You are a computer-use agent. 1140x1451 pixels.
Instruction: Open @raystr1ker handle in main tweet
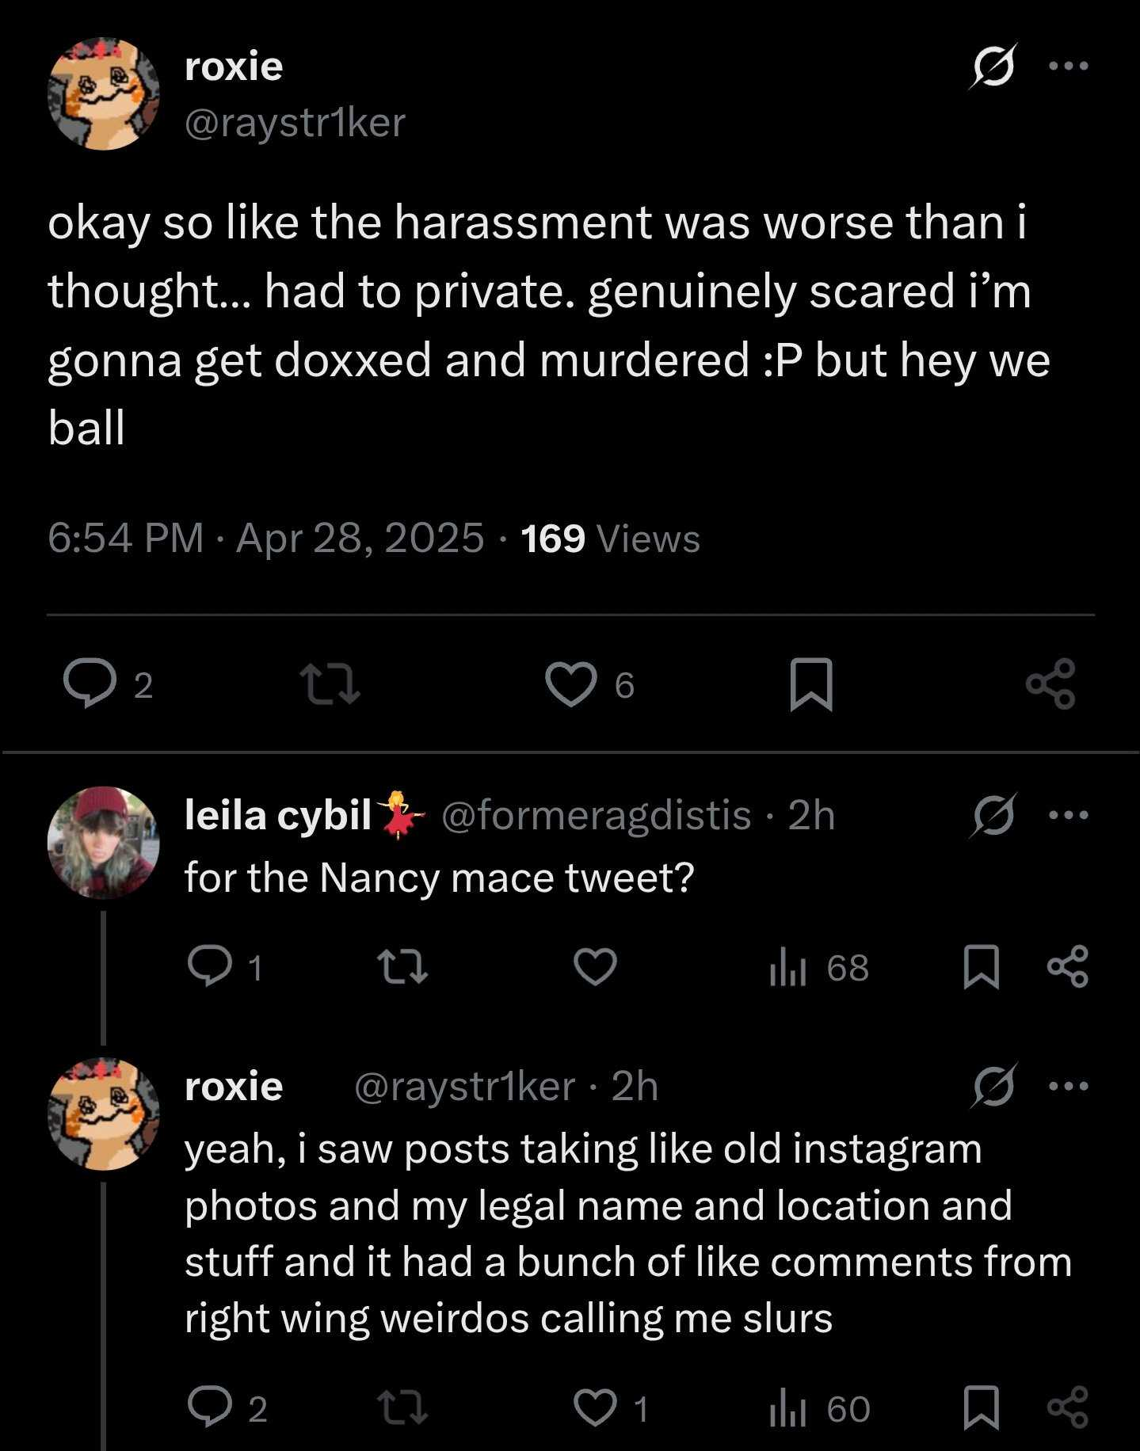295,123
